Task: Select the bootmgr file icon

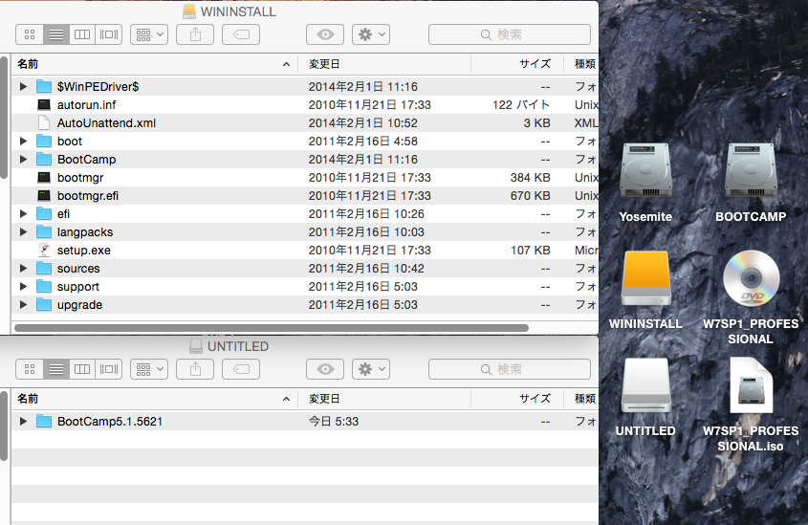Action: point(44,177)
